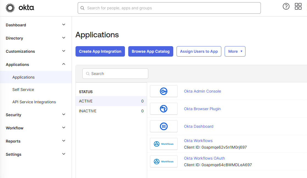
Task: Click the Reports label in the sidebar
Action: [x=13, y=141]
